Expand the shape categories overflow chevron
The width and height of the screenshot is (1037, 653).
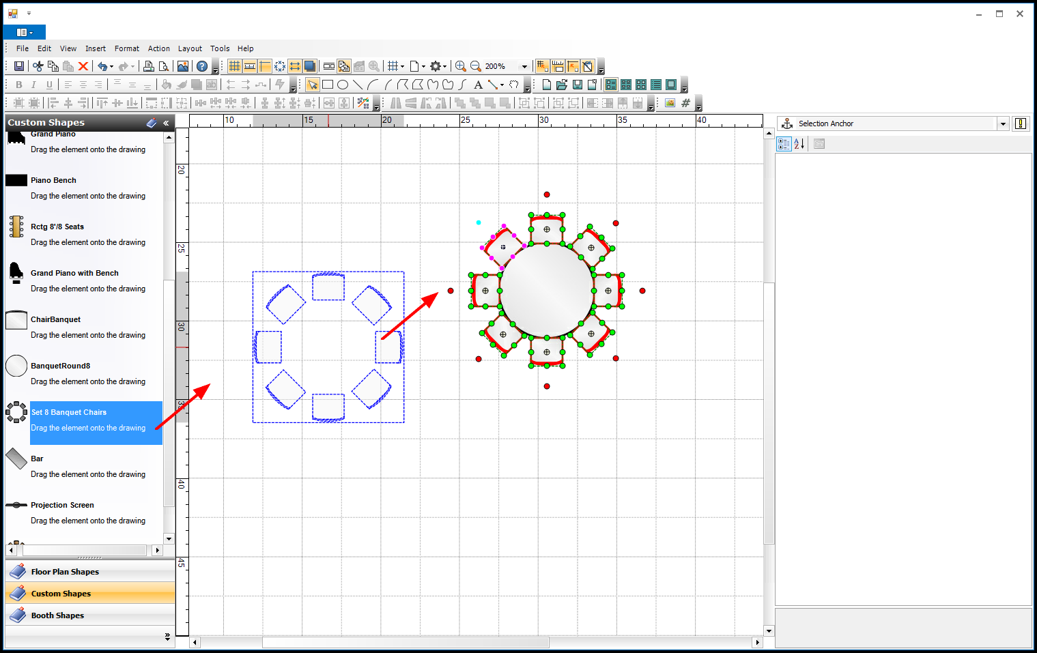pyautogui.click(x=168, y=636)
